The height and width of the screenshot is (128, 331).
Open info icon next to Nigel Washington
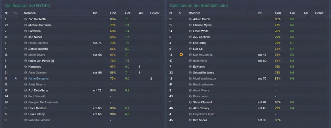pos(190,79)
